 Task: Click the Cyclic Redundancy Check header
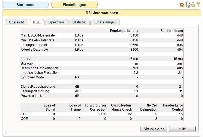point(121,107)
